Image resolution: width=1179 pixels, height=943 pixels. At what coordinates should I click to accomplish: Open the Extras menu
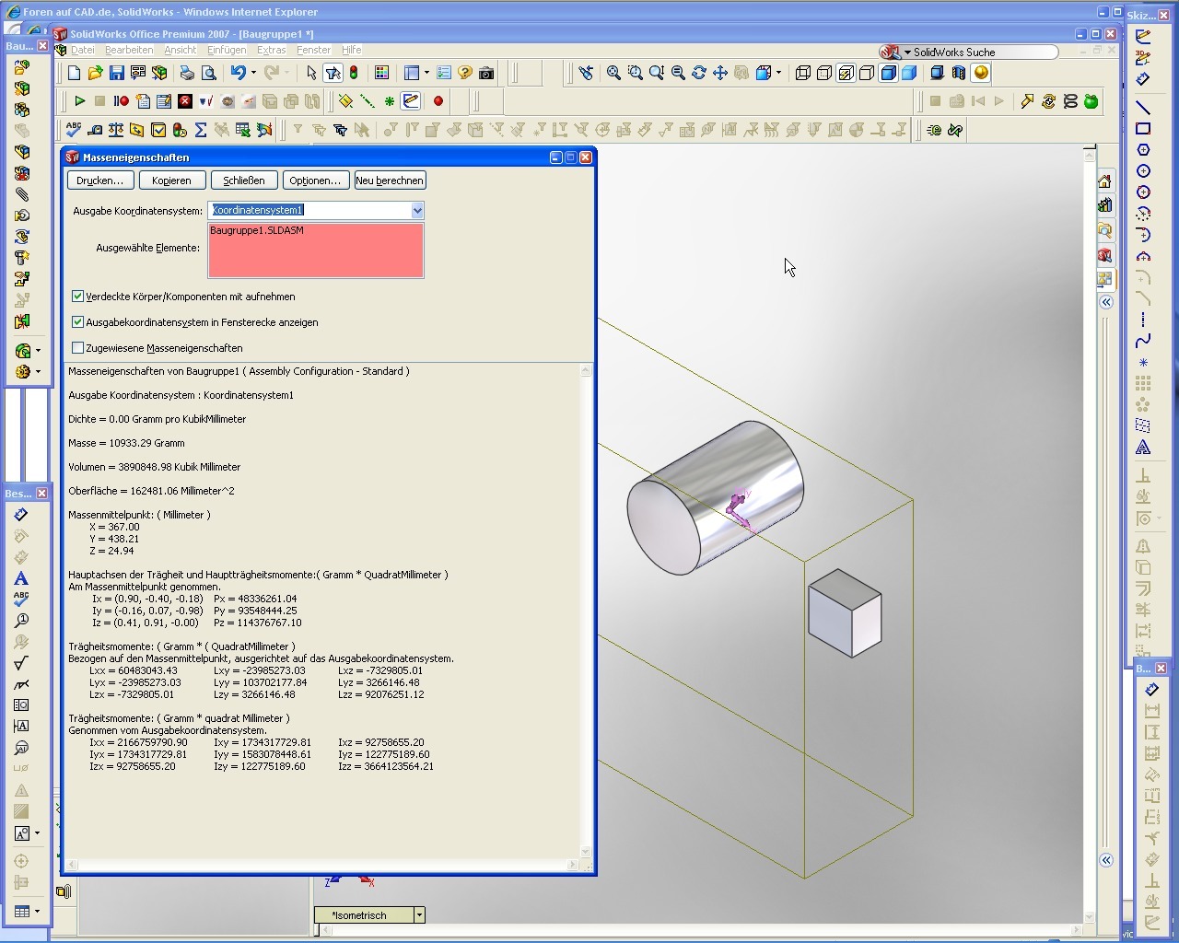271,50
